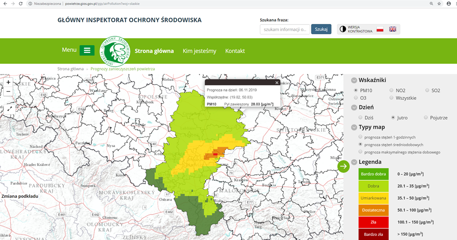Click the Strona główna breadcrumb link
This screenshot has width=457, height=240.
tap(70, 69)
